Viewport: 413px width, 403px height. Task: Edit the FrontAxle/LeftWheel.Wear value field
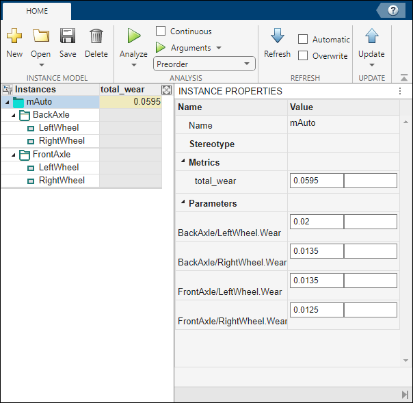point(317,281)
